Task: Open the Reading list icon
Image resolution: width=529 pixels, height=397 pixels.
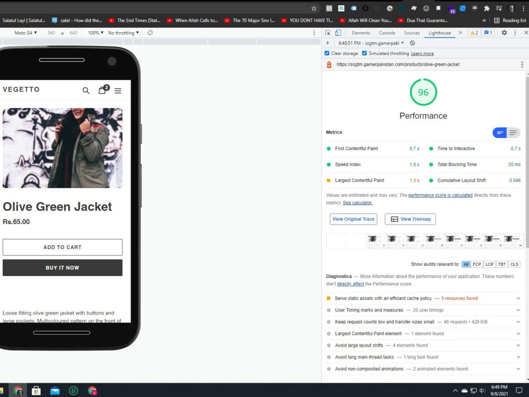Action: tap(497, 21)
